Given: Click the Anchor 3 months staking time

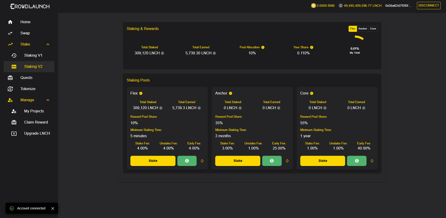Looking at the screenshot, I should pos(223,136).
